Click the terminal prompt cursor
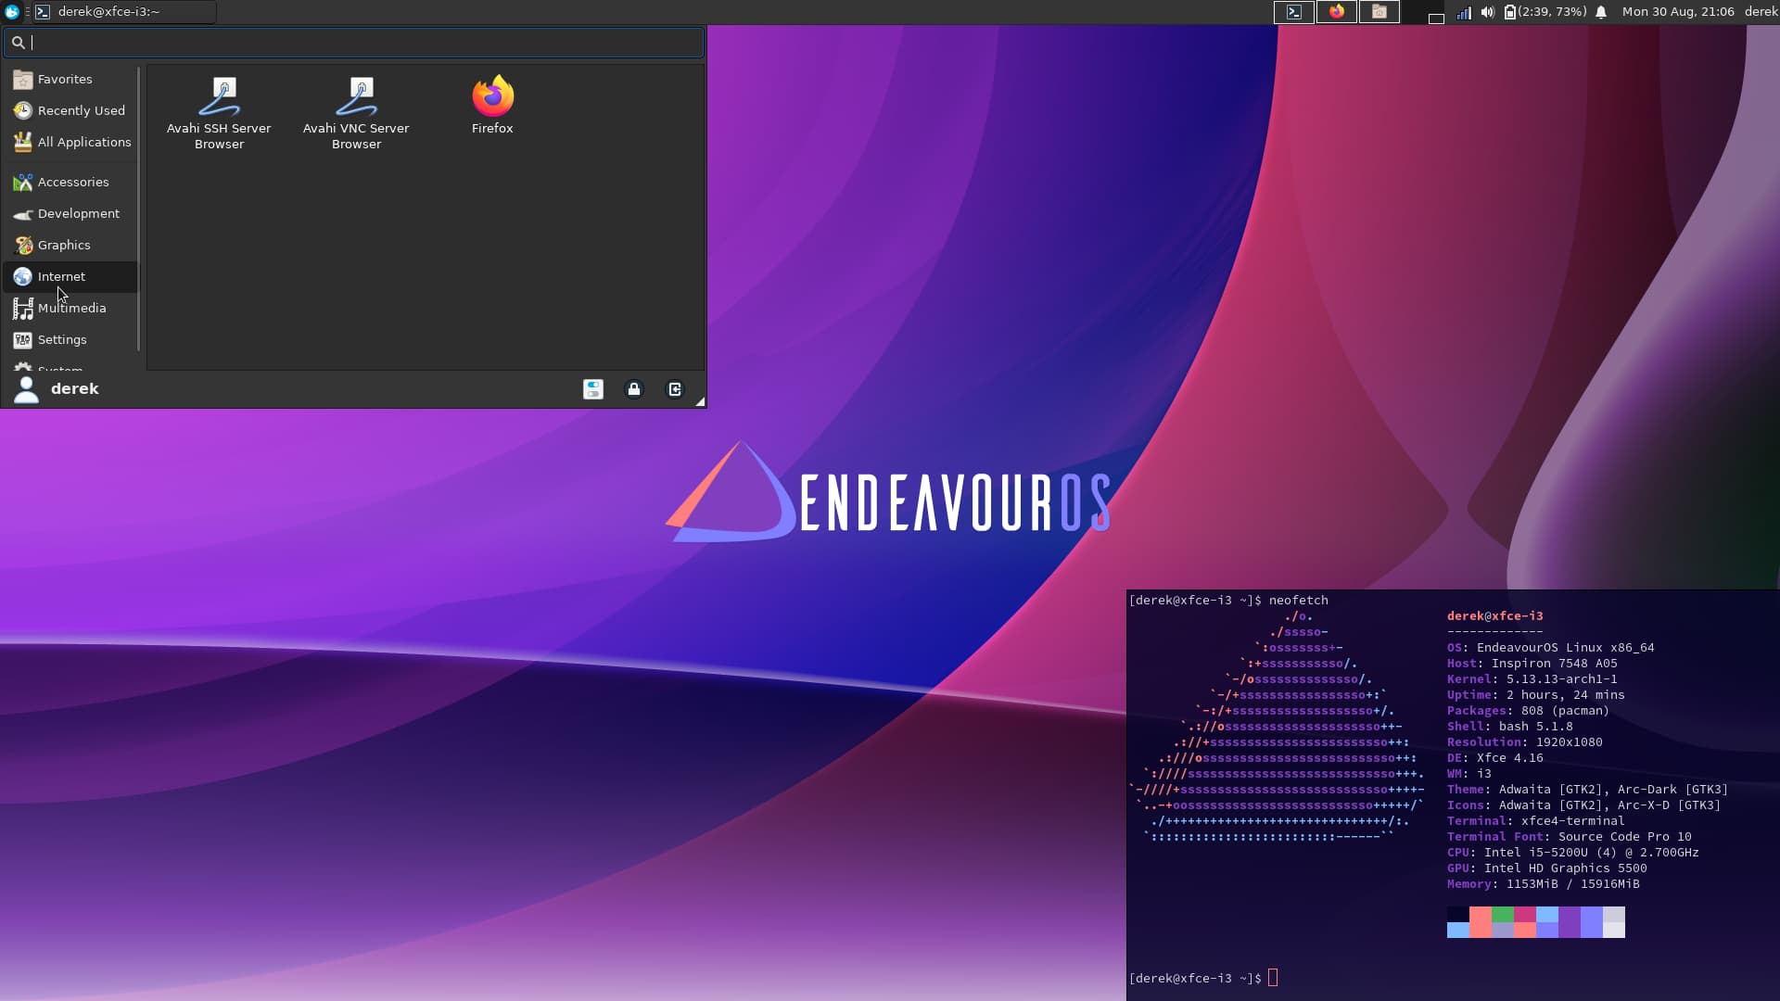 tap(1273, 978)
